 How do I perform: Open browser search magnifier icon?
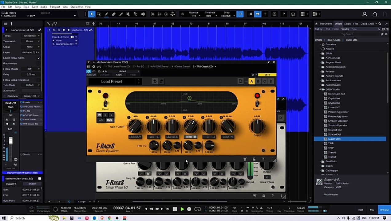380,24
